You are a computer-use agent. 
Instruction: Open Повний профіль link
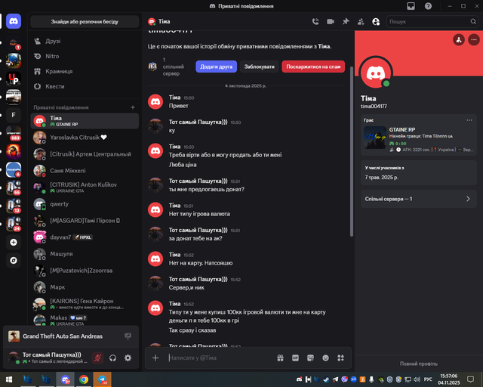click(419, 364)
